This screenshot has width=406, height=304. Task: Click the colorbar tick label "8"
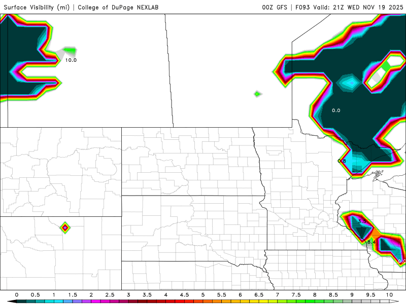[315, 295]
